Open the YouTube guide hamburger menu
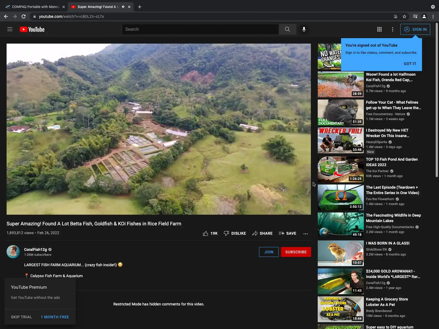 coord(10,29)
